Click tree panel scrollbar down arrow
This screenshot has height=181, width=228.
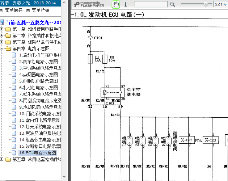pyautogui.click(x=64, y=177)
